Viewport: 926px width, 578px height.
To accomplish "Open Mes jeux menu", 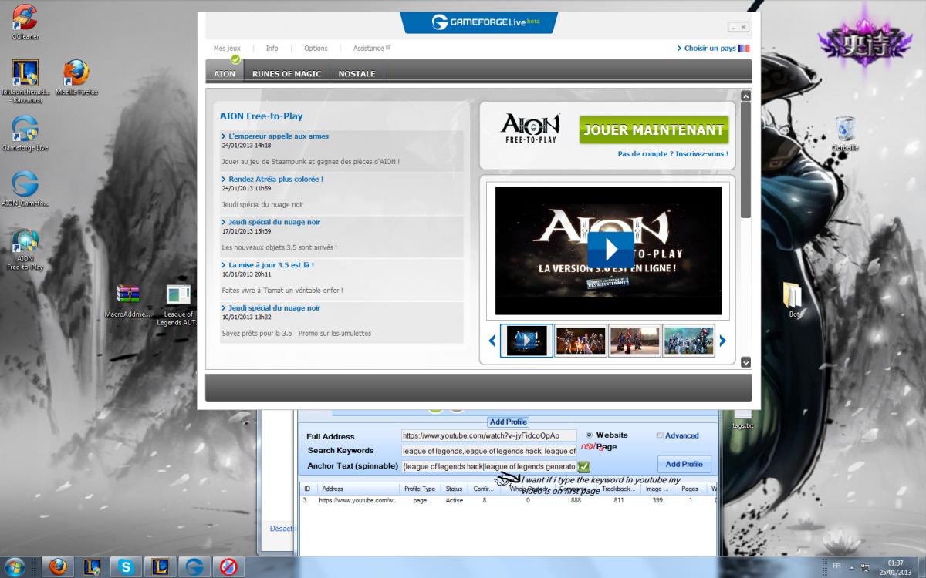I will (x=227, y=49).
